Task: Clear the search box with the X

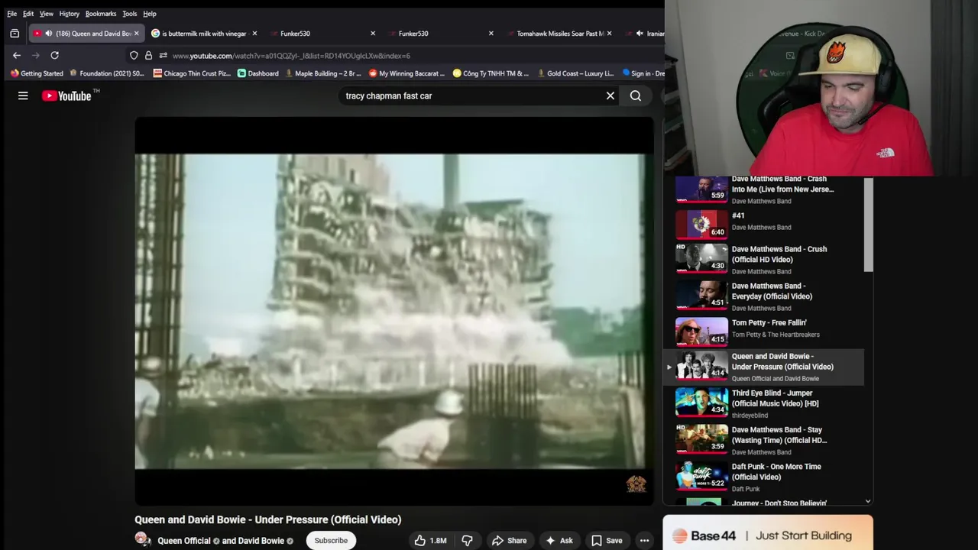Action: point(610,95)
